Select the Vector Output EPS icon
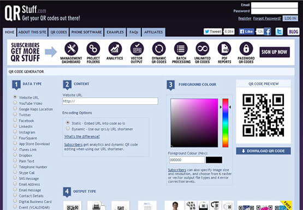The image size is (303, 210). [x=137, y=49]
